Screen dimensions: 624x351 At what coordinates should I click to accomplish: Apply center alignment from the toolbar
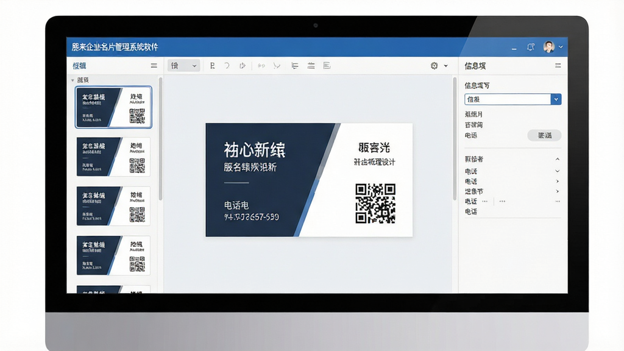[311, 66]
